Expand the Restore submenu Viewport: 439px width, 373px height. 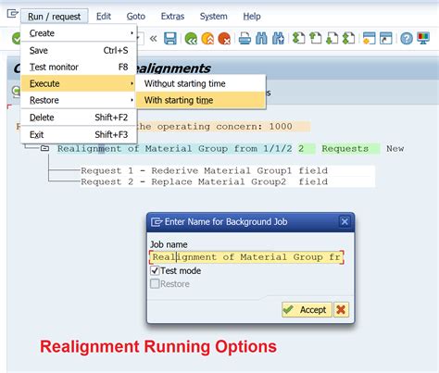(79, 100)
